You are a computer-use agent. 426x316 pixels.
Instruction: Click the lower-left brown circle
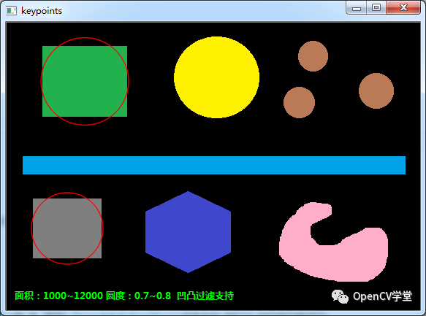click(x=299, y=102)
